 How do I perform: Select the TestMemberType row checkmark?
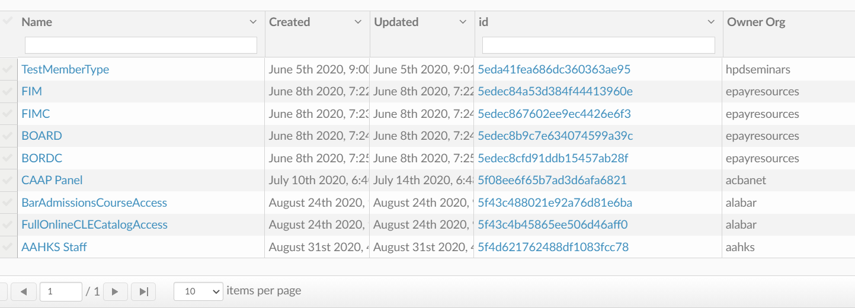[8, 69]
